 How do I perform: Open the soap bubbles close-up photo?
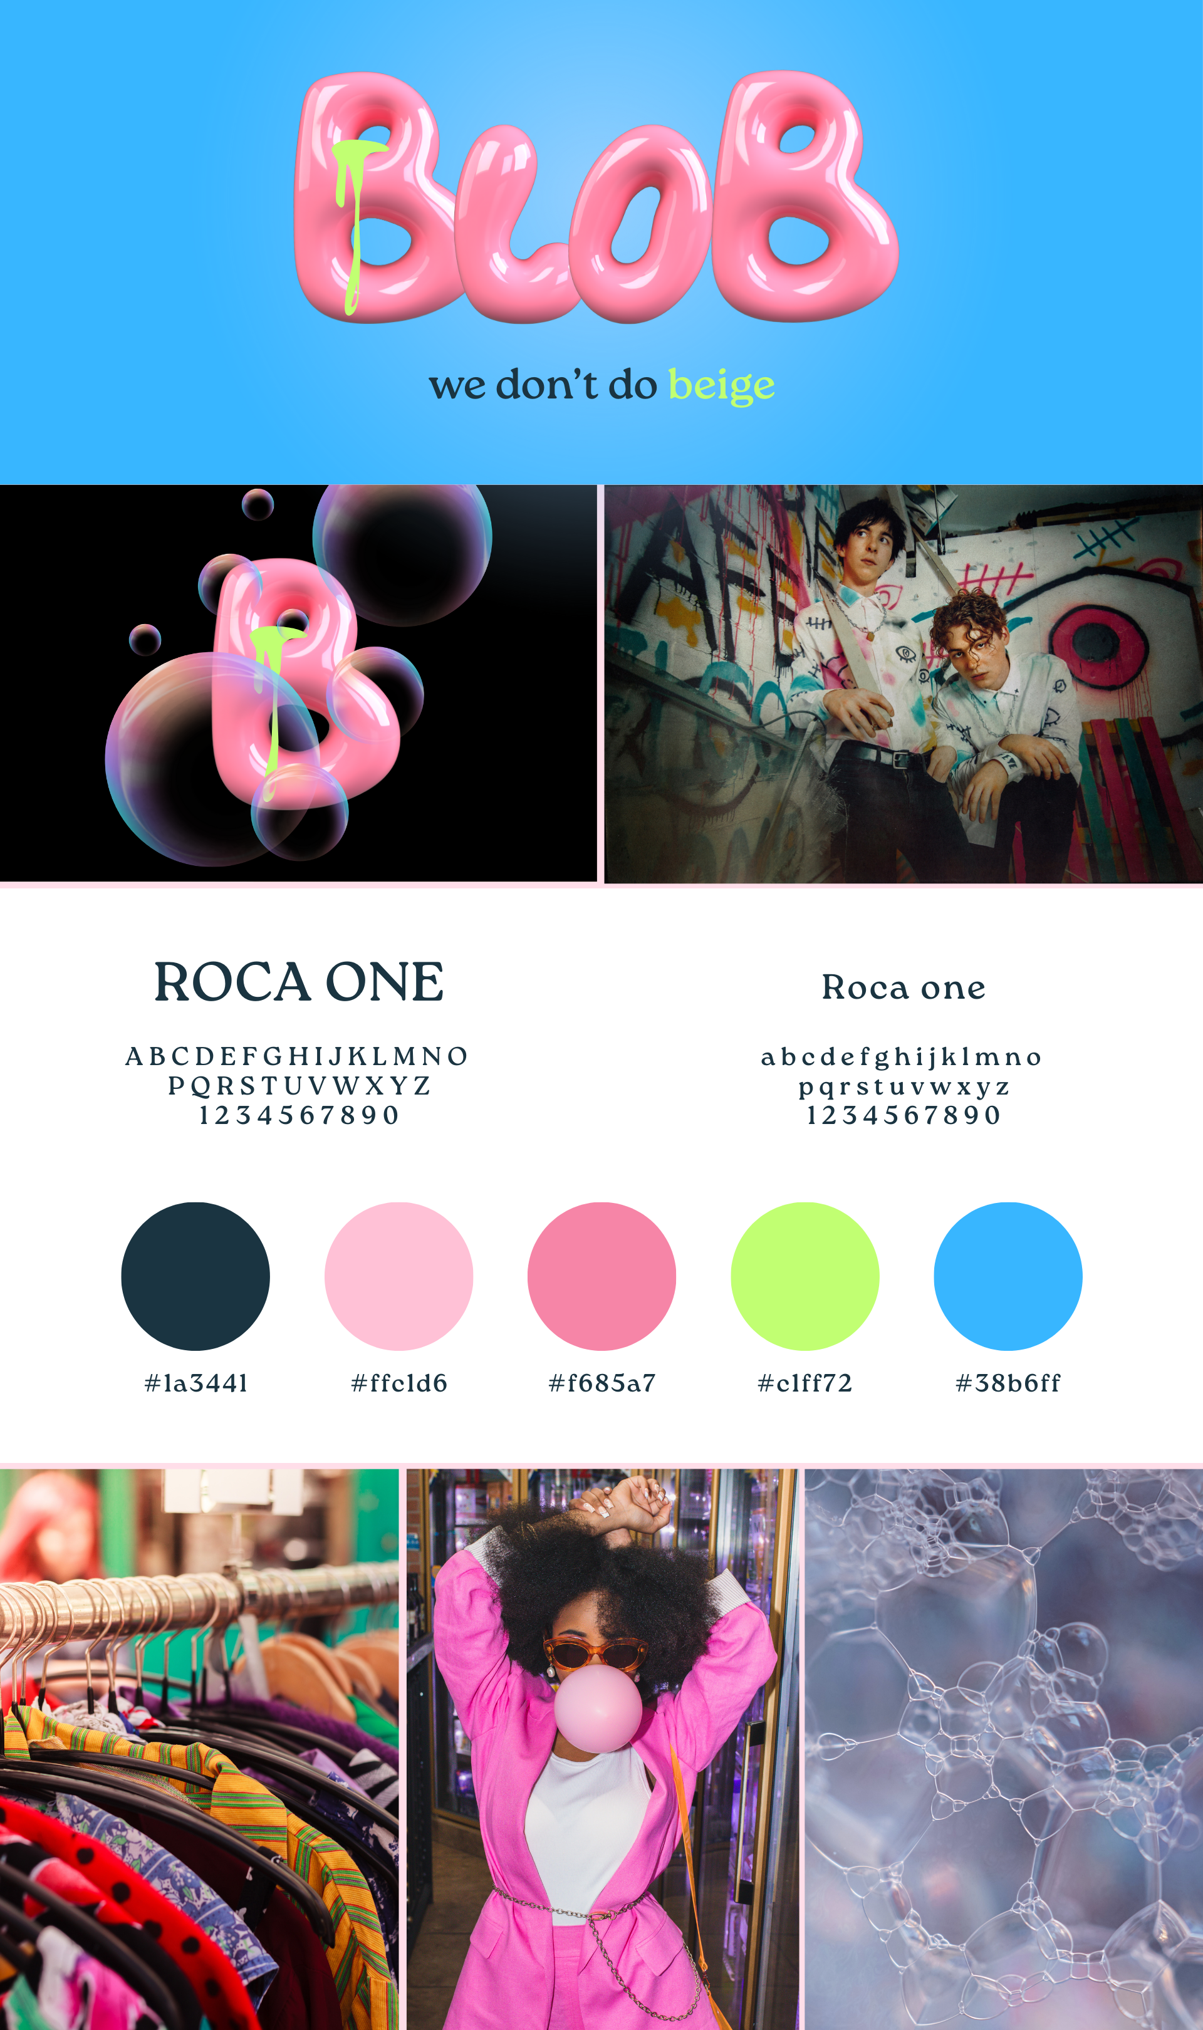pos(1004,1749)
